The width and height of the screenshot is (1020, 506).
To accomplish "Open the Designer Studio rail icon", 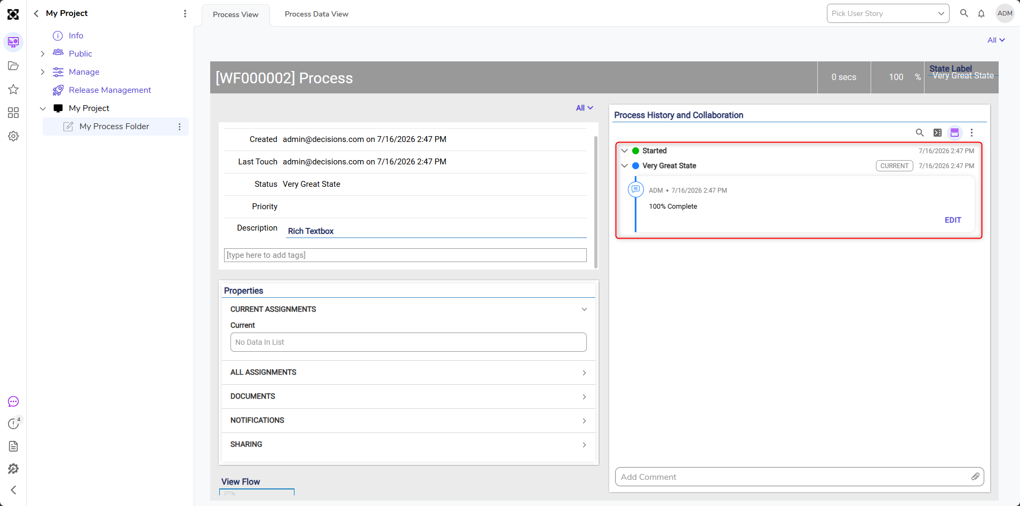I will (x=13, y=42).
